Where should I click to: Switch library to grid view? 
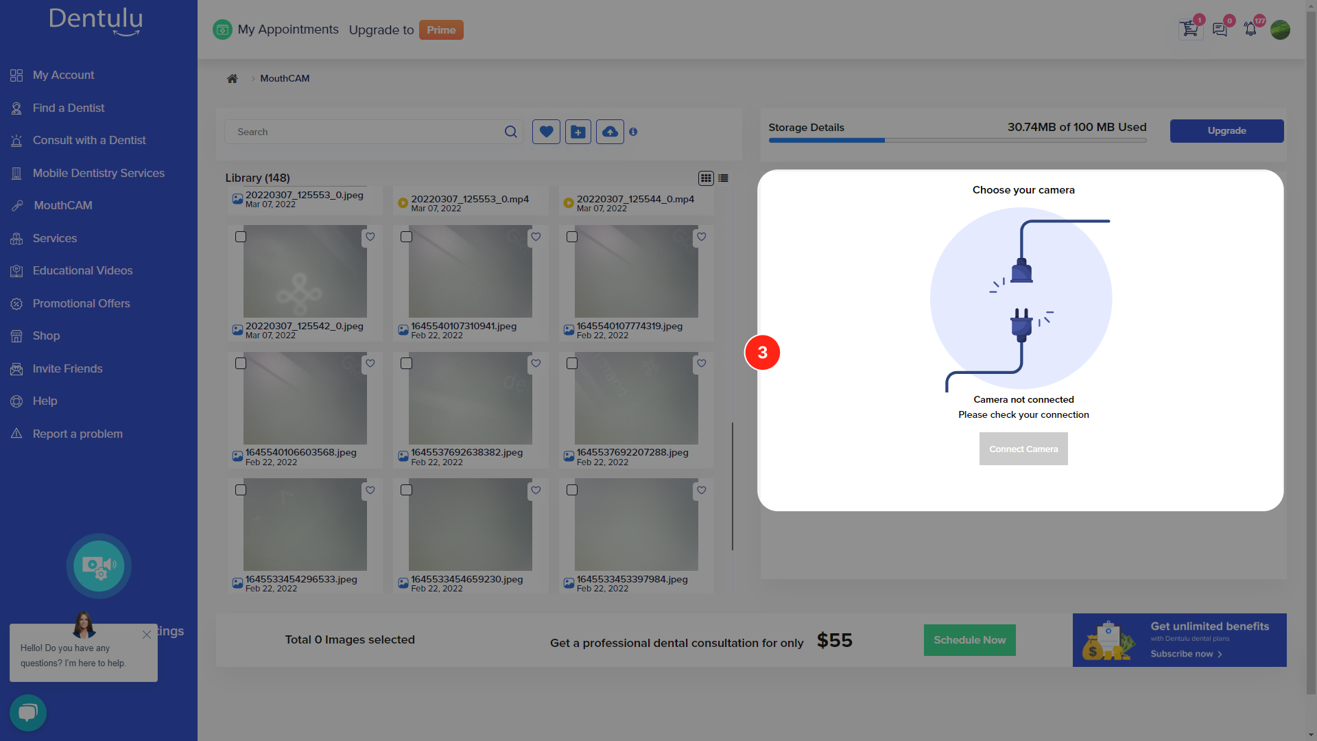pos(706,178)
